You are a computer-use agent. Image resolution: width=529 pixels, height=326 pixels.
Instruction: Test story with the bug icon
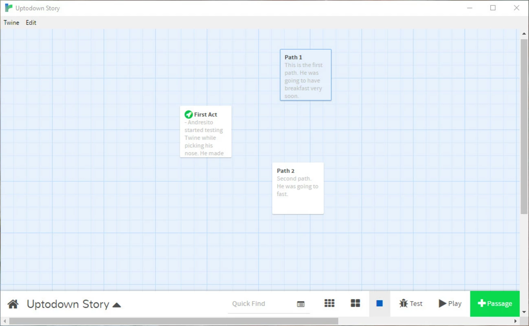(x=410, y=304)
